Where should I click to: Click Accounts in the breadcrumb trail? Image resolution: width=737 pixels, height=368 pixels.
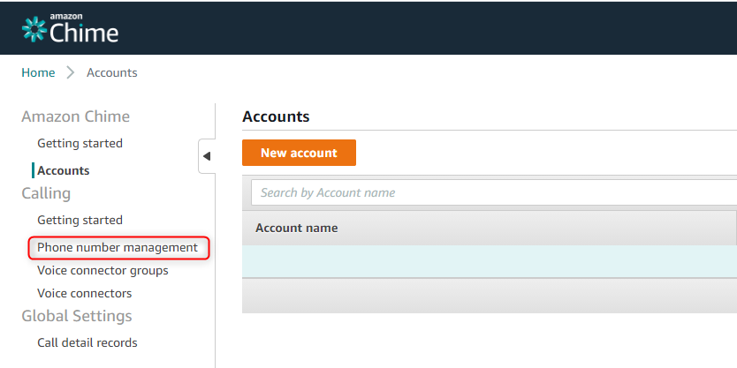112,72
